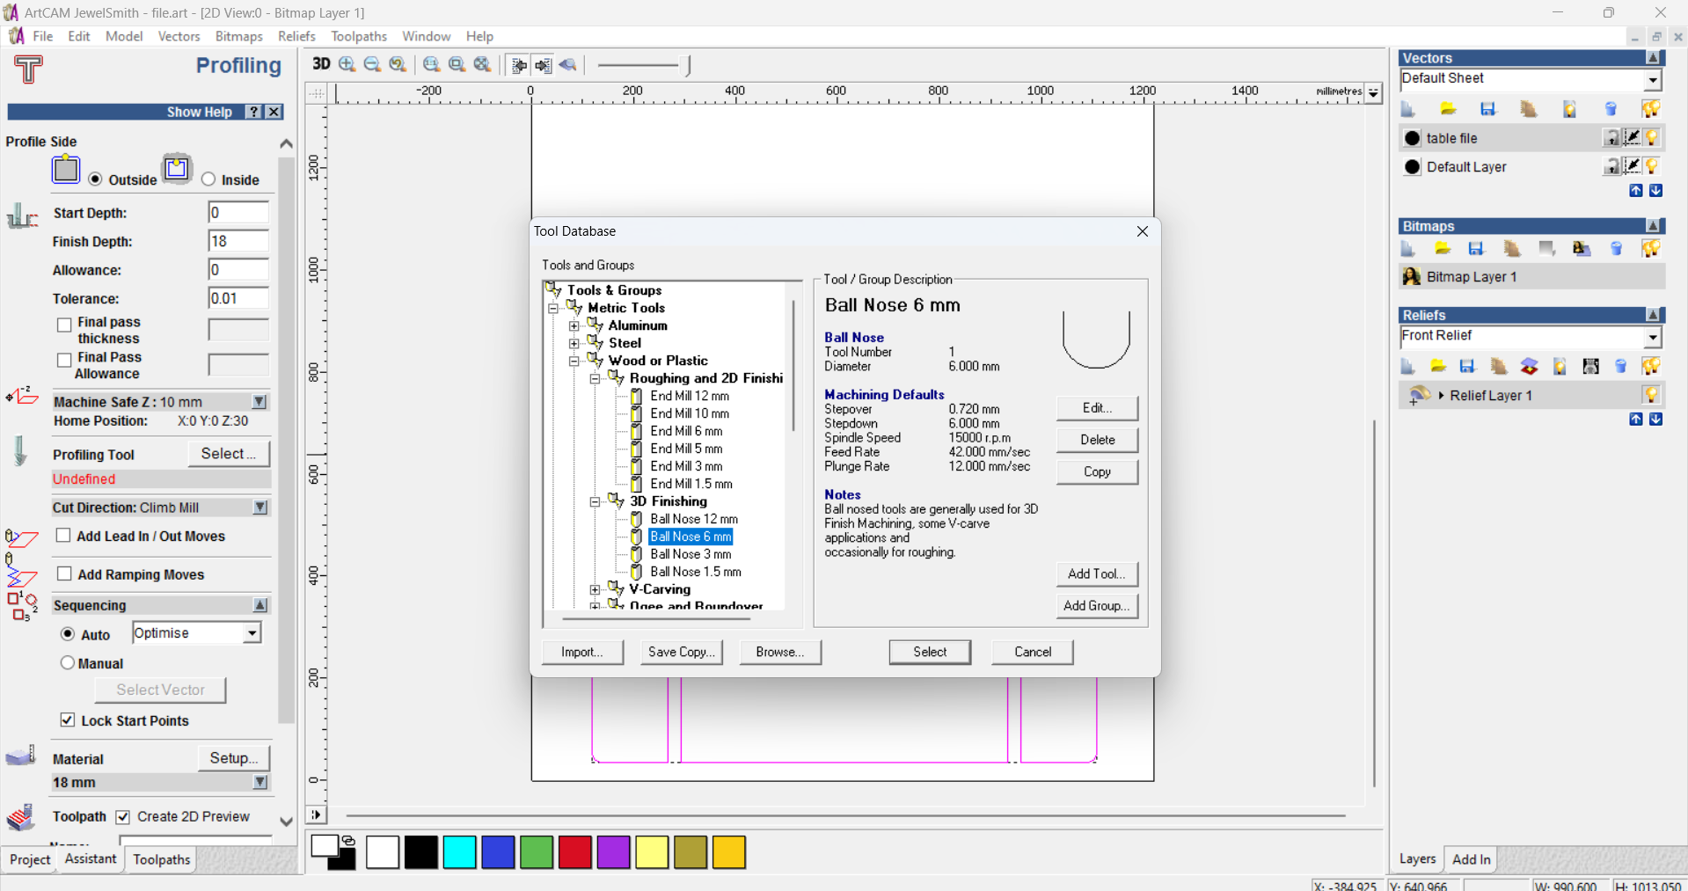Expand the Aluminum tools group
Viewport: 1688px width, 891px height.
[x=574, y=325]
